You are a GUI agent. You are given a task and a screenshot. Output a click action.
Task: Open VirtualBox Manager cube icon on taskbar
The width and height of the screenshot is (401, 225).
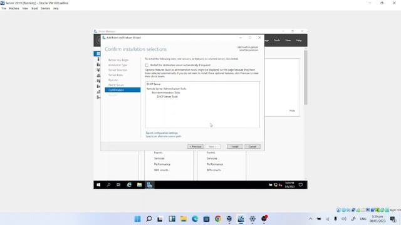coord(229,219)
